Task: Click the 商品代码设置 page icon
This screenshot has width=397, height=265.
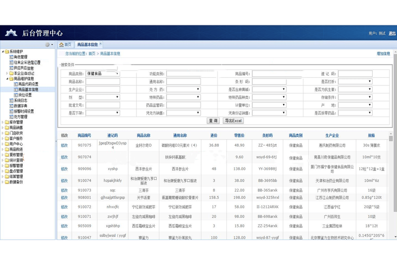Action: click(x=16, y=84)
